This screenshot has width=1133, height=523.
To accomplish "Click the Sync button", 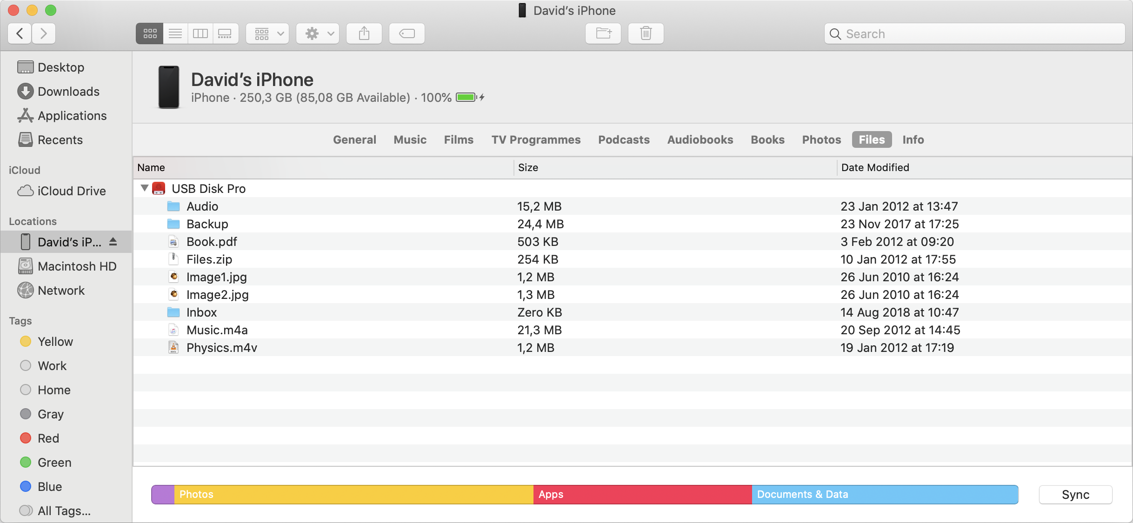I will (1075, 495).
